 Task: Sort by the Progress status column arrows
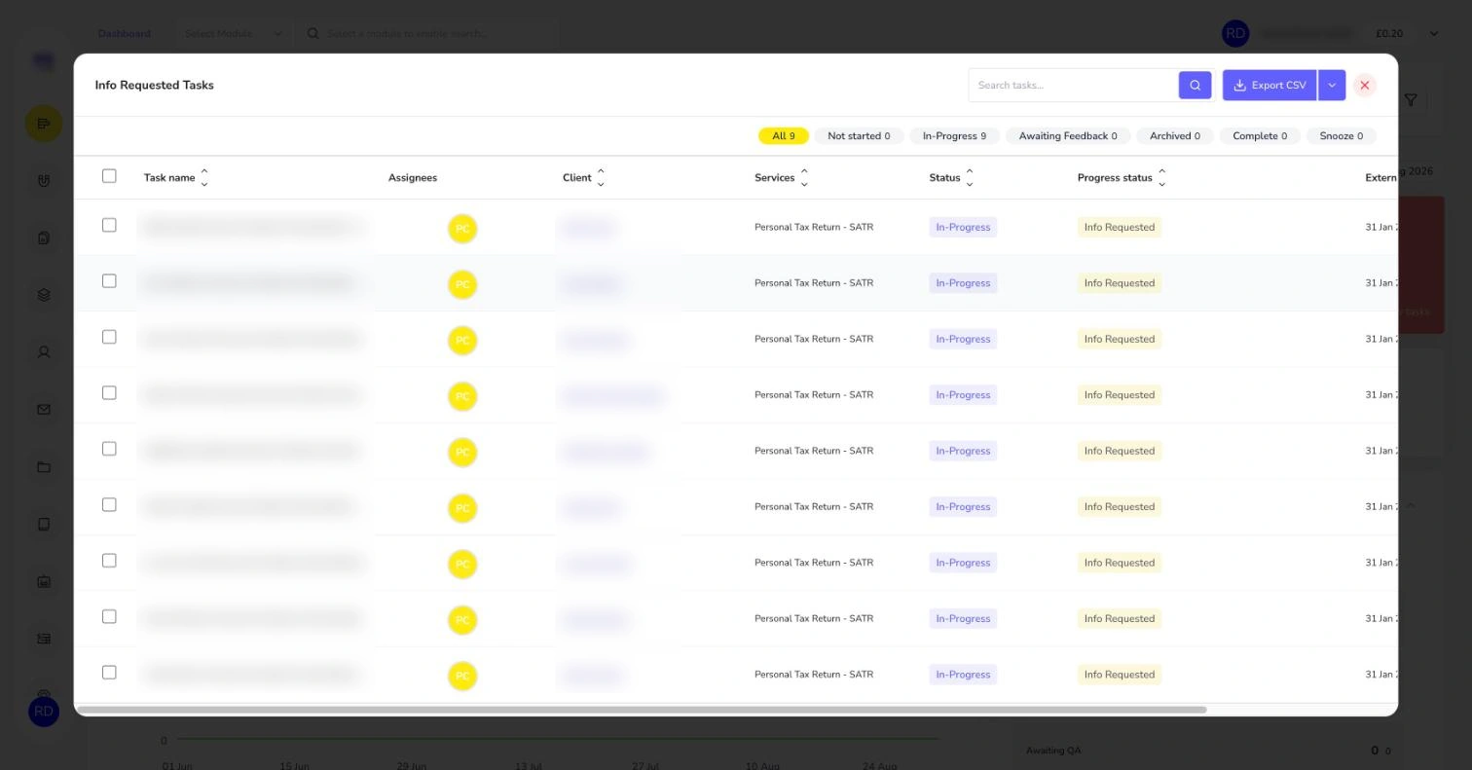point(1161,177)
